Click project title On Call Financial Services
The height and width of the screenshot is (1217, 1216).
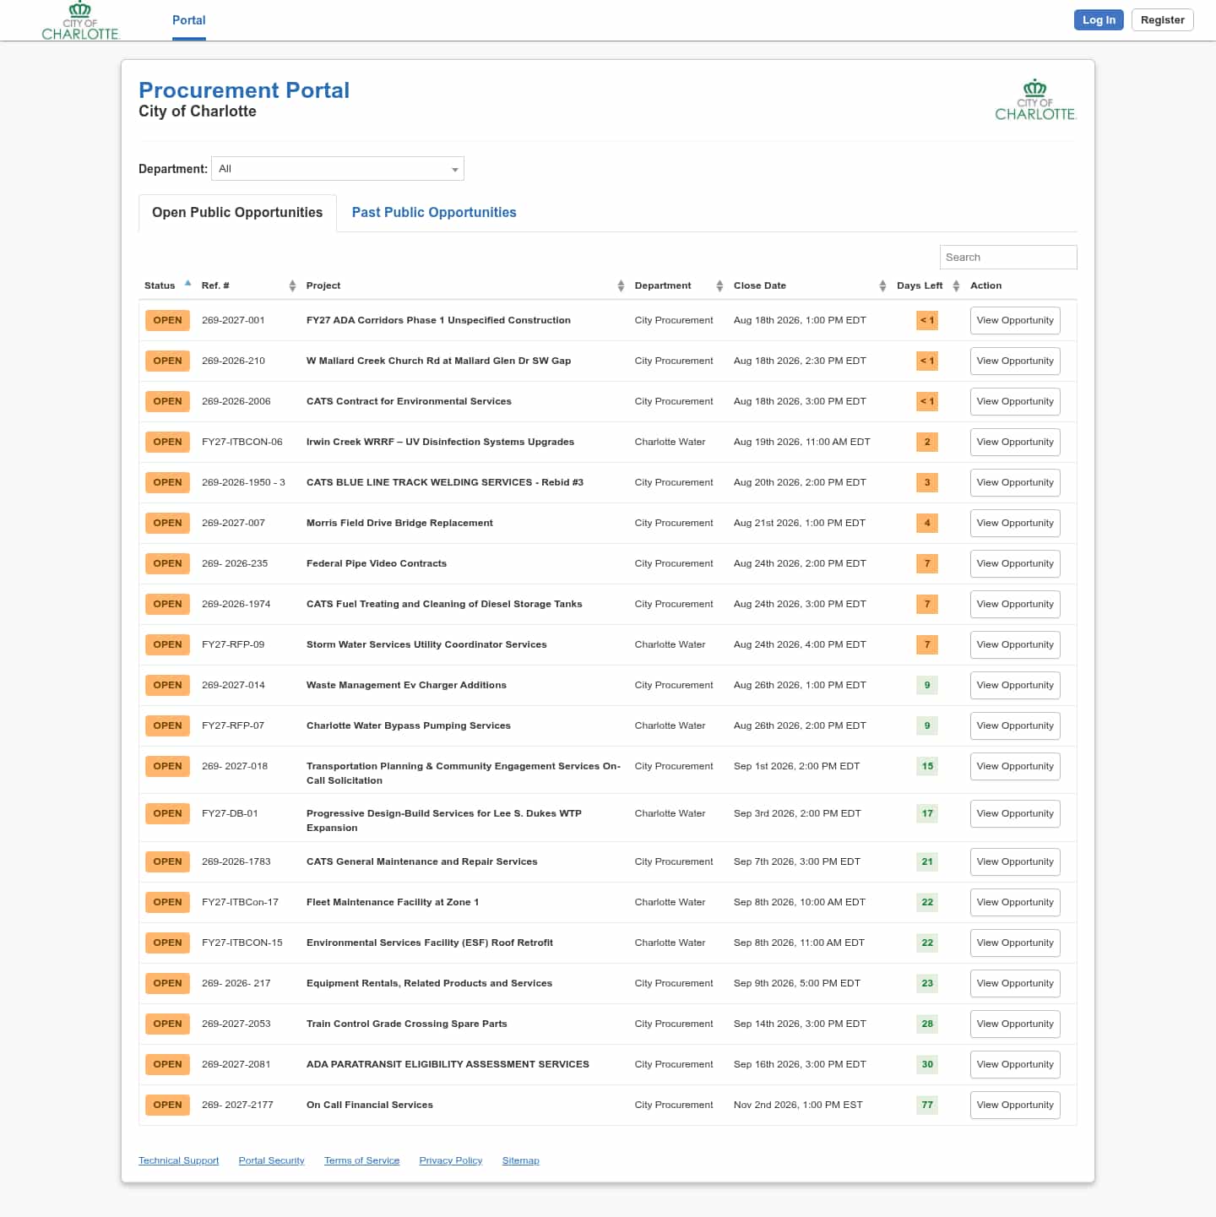point(370,1105)
